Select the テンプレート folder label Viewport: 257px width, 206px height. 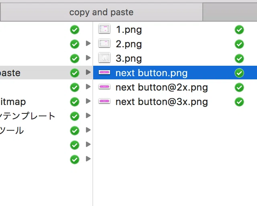point(27,116)
